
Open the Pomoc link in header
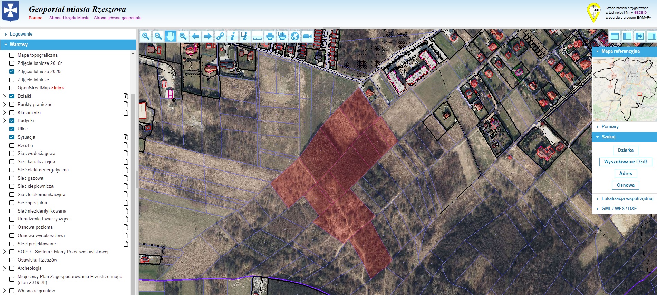point(36,18)
